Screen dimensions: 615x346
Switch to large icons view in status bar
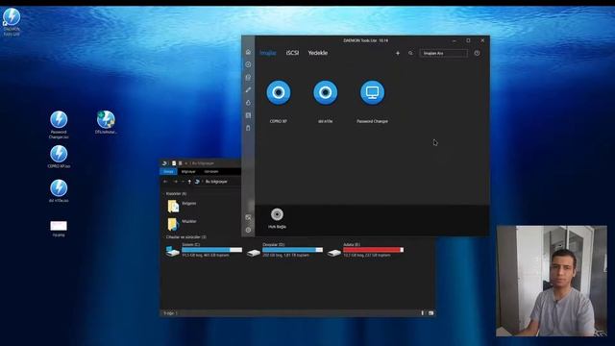[430, 313]
